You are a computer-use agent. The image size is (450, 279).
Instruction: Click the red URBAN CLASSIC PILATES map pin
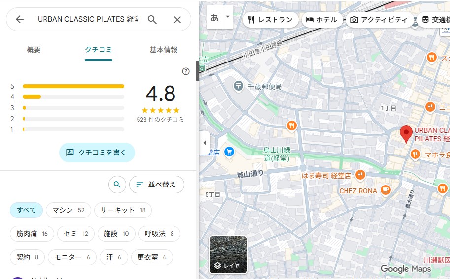(406, 133)
